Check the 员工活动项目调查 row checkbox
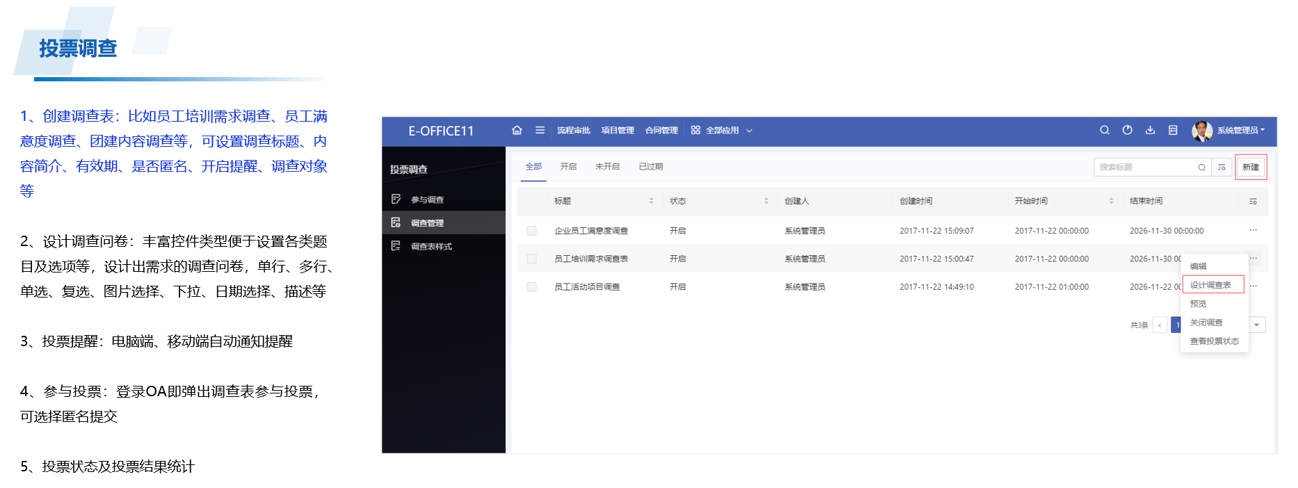Screen dimensions: 1298x488 (532, 286)
